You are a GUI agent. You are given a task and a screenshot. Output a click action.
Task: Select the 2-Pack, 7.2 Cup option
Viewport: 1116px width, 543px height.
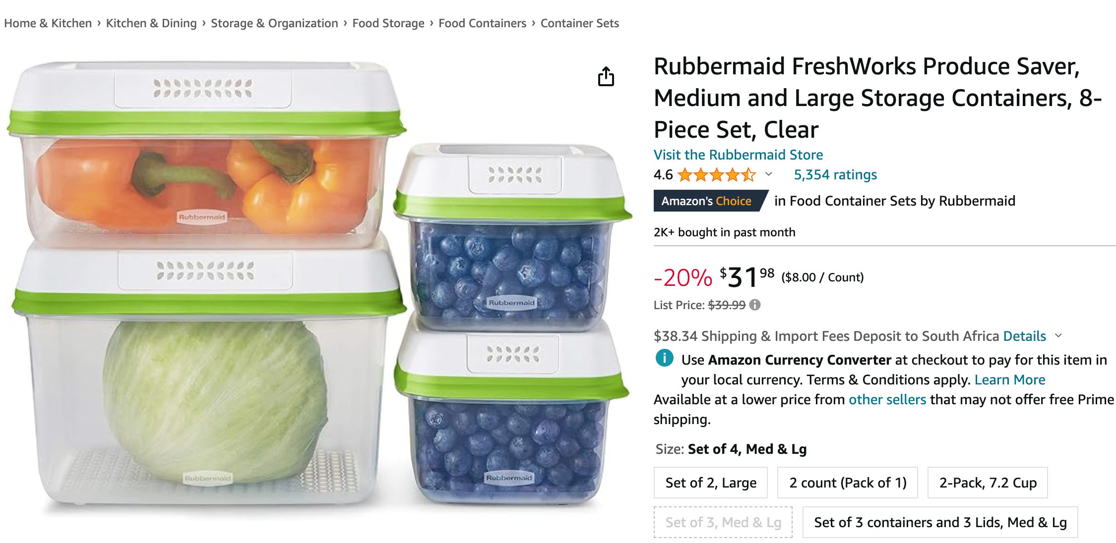point(987,483)
